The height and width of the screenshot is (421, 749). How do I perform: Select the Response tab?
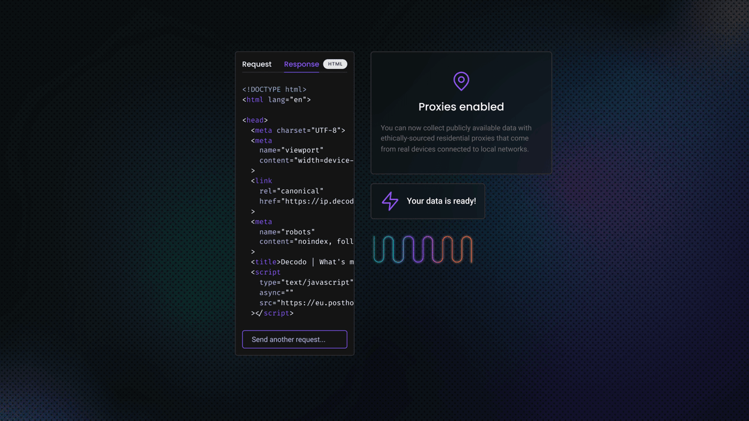coord(301,64)
